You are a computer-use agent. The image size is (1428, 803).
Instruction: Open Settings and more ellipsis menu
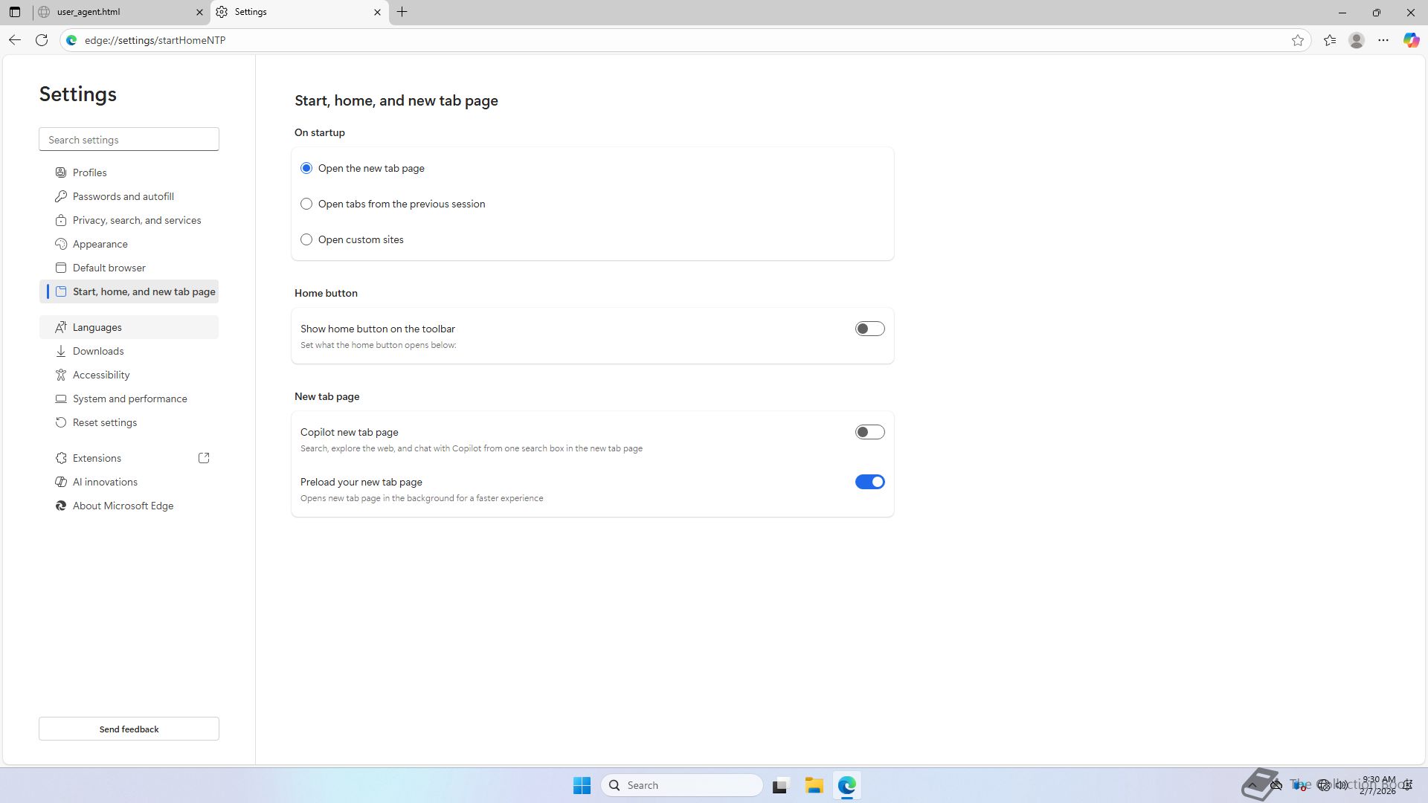[1383, 40]
